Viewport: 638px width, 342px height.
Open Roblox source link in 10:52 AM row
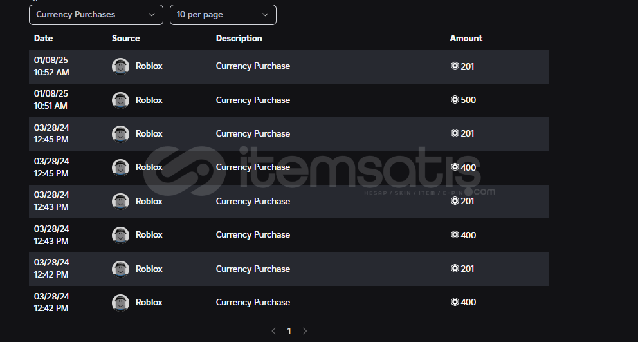[x=149, y=66]
